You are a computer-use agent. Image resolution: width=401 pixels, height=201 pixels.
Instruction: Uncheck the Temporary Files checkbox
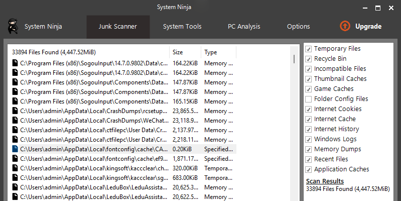pyautogui.click(x=309, y=49)
